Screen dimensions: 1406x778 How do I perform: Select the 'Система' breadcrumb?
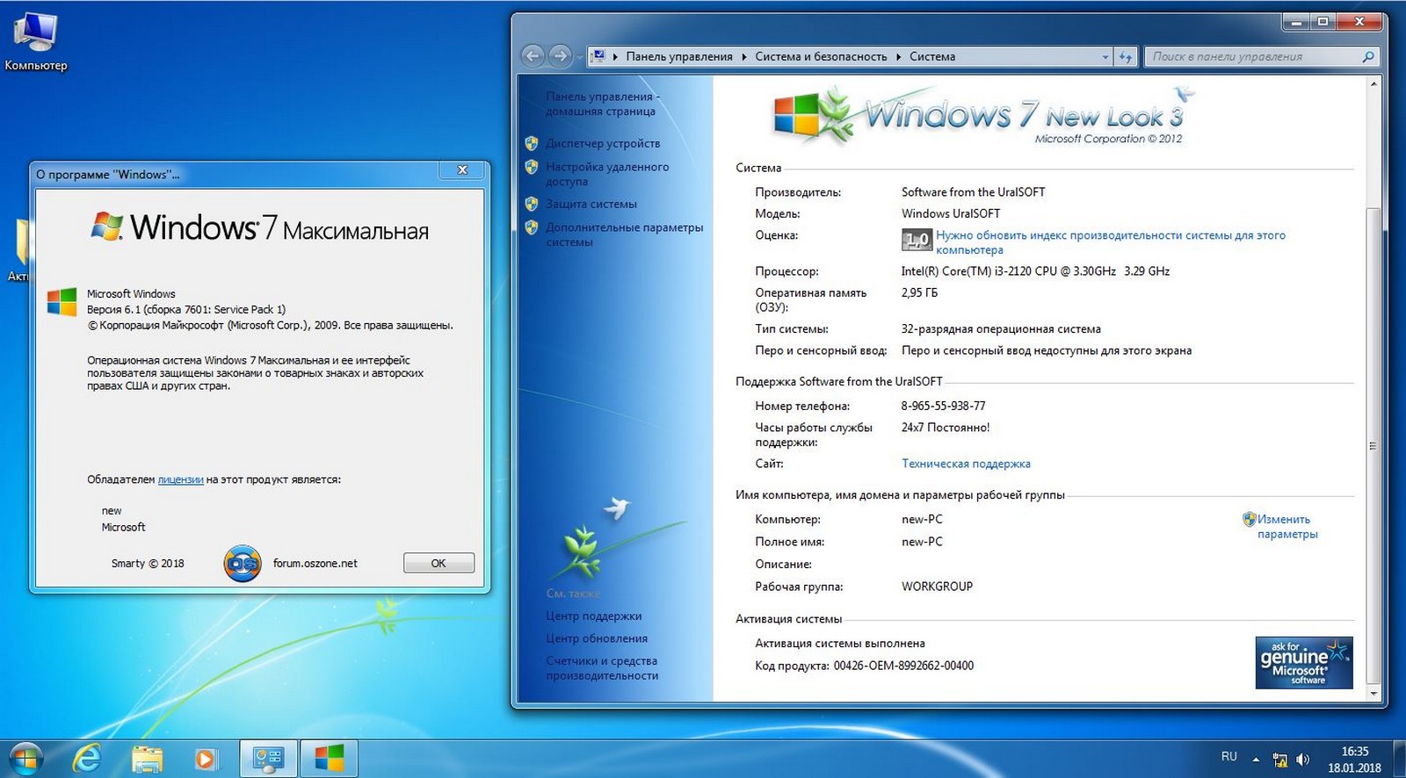tap(932, 57)
